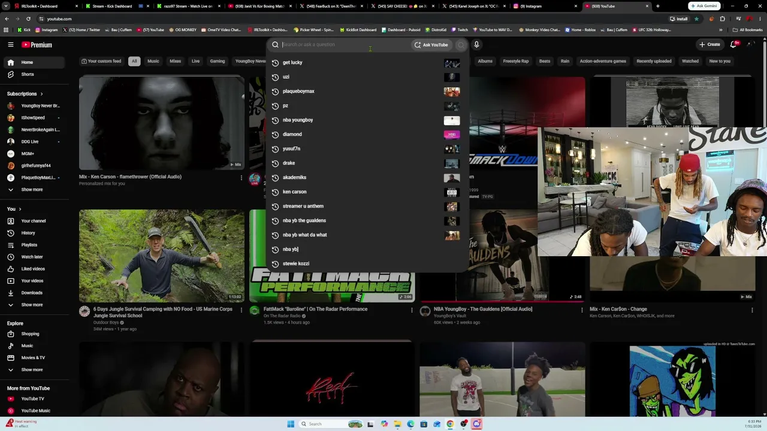Open Downloads in the sidebar
The height and width of the screenshot is (431, 767).
coord(35,293)
